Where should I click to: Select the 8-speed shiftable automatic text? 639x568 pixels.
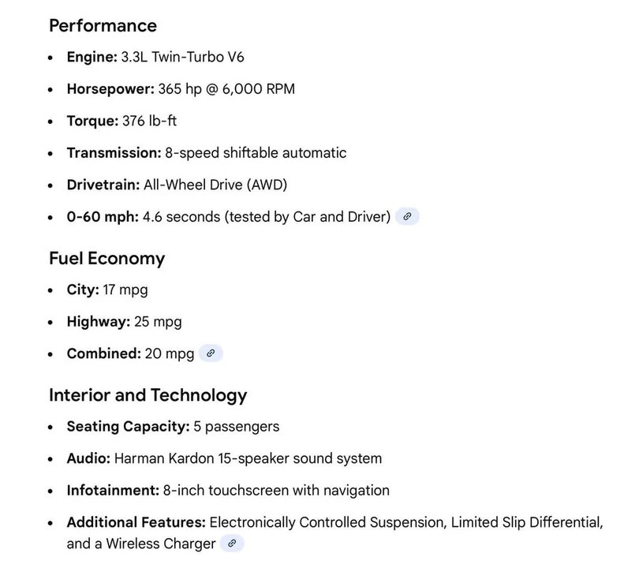(256, 153)
